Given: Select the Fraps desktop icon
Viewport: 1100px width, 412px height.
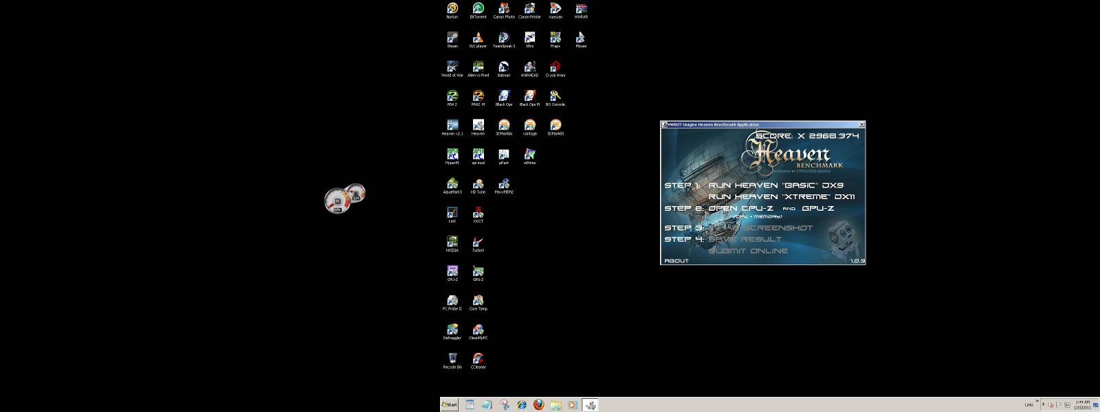Looking at the screenshot, I should (x=555, y=40).
